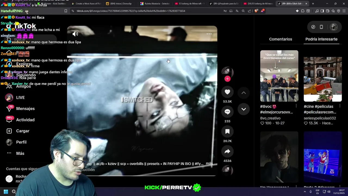Open the #8voc suggested video thumbnail
Screen dimensions: 348x196
pos(279,76)
